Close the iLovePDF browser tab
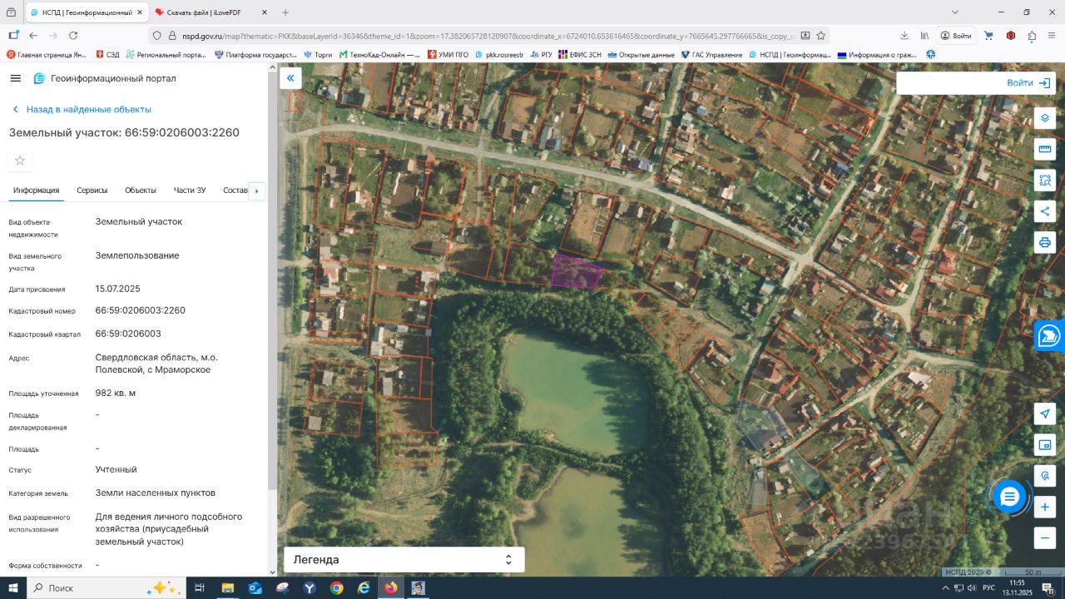The image size is (1065, 599). tap(265, 12)
